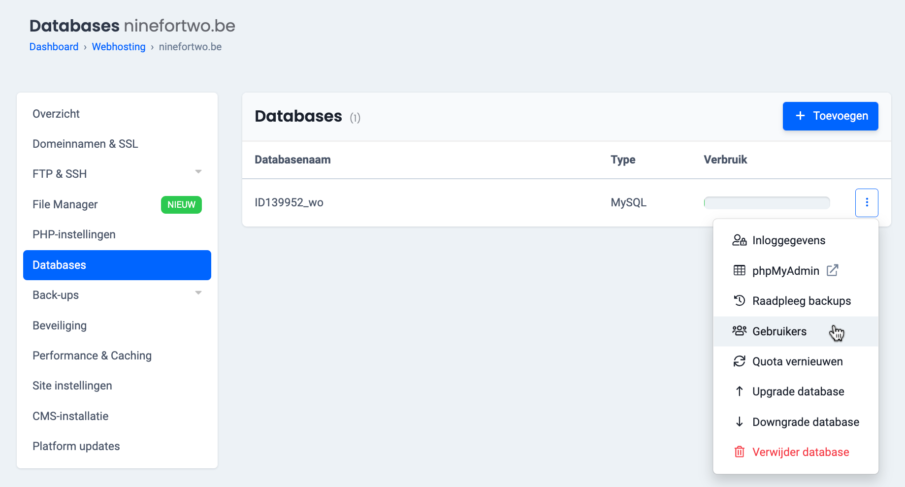Click the red trash icon for Verwijder database
This screenshot has width=905, height=487.
click(739, 452)
